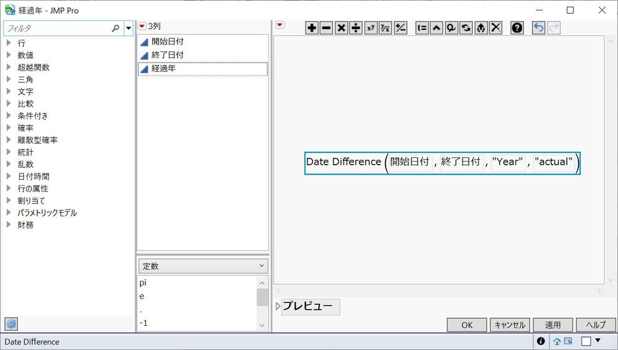Open the formula editor red triangle menu
The width and height of the screenshot is (618, 350).
point(280,25)
